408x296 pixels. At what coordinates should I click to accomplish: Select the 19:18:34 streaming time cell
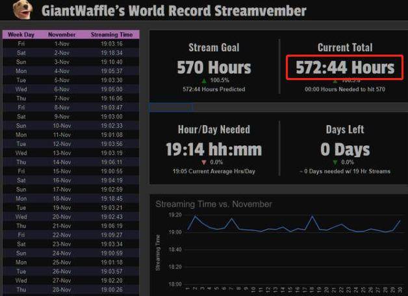(x=112, y=53)
